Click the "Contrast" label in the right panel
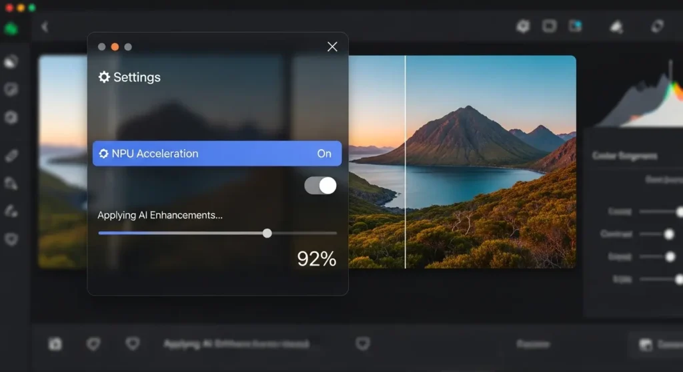 (x=616, y=234)
